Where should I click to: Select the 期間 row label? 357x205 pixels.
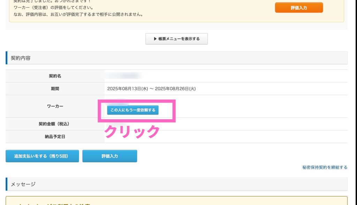[x=55, y=89]
